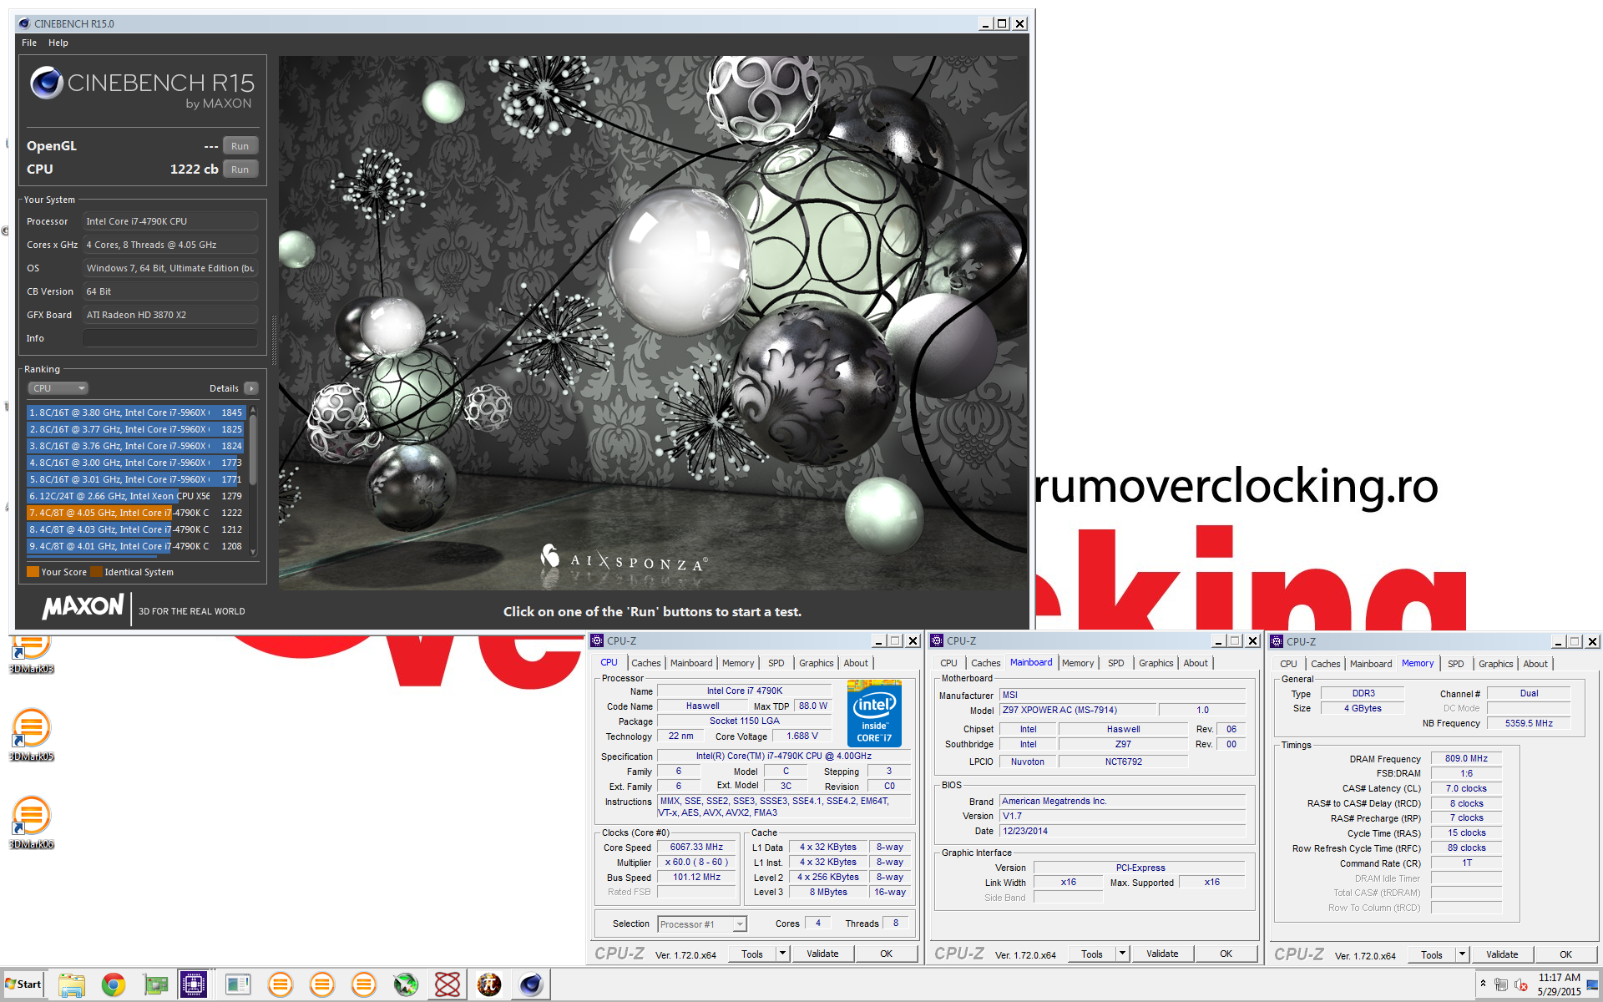Click the green sphere arrow taskbar icon
Viewport: 1603px width, 1002px height.
[x=406, y=984]
